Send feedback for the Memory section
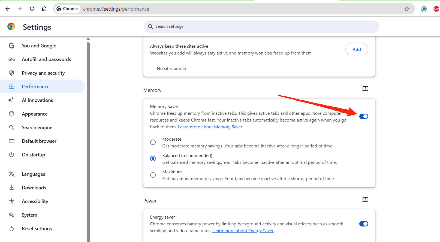 pyautogui.click(x=365, y=89)
